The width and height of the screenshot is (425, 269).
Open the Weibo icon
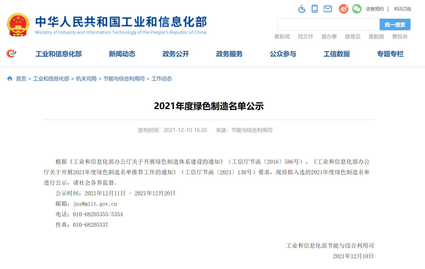pyautogui.click(x=343, y=9)
